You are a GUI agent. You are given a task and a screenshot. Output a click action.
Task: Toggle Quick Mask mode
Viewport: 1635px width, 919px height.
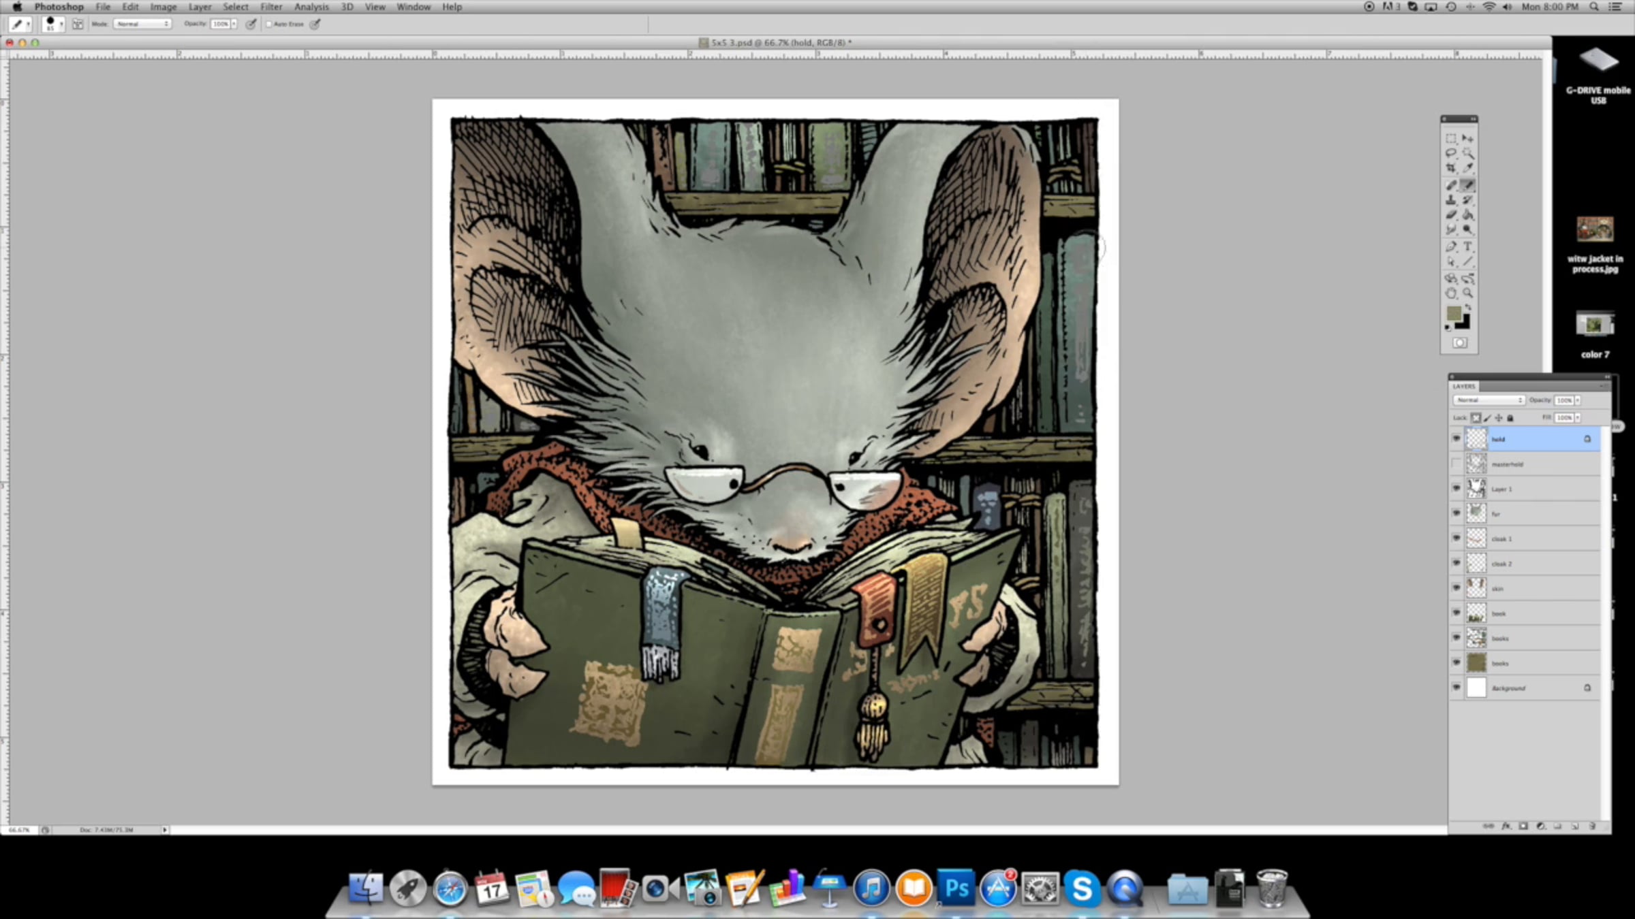coord(1460,343)
